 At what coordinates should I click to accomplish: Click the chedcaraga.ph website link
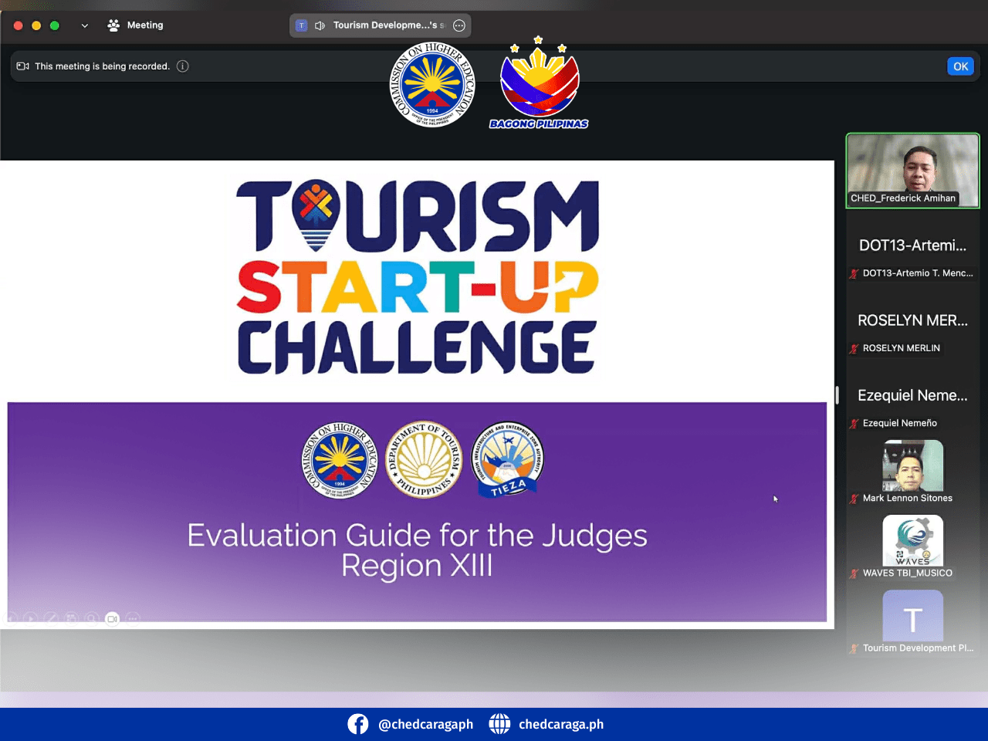pos(561,724)
